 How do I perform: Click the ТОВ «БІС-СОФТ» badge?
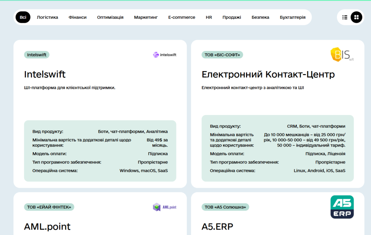tap(222, 55)
